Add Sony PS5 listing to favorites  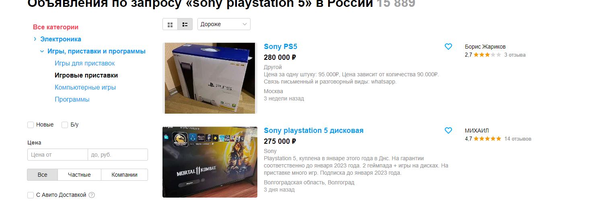coord(448,47)
